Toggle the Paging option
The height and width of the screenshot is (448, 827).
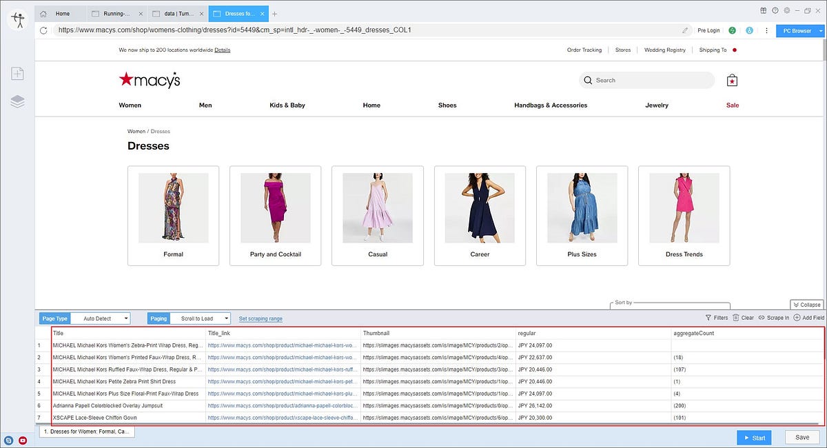click(x=159, y=318)
